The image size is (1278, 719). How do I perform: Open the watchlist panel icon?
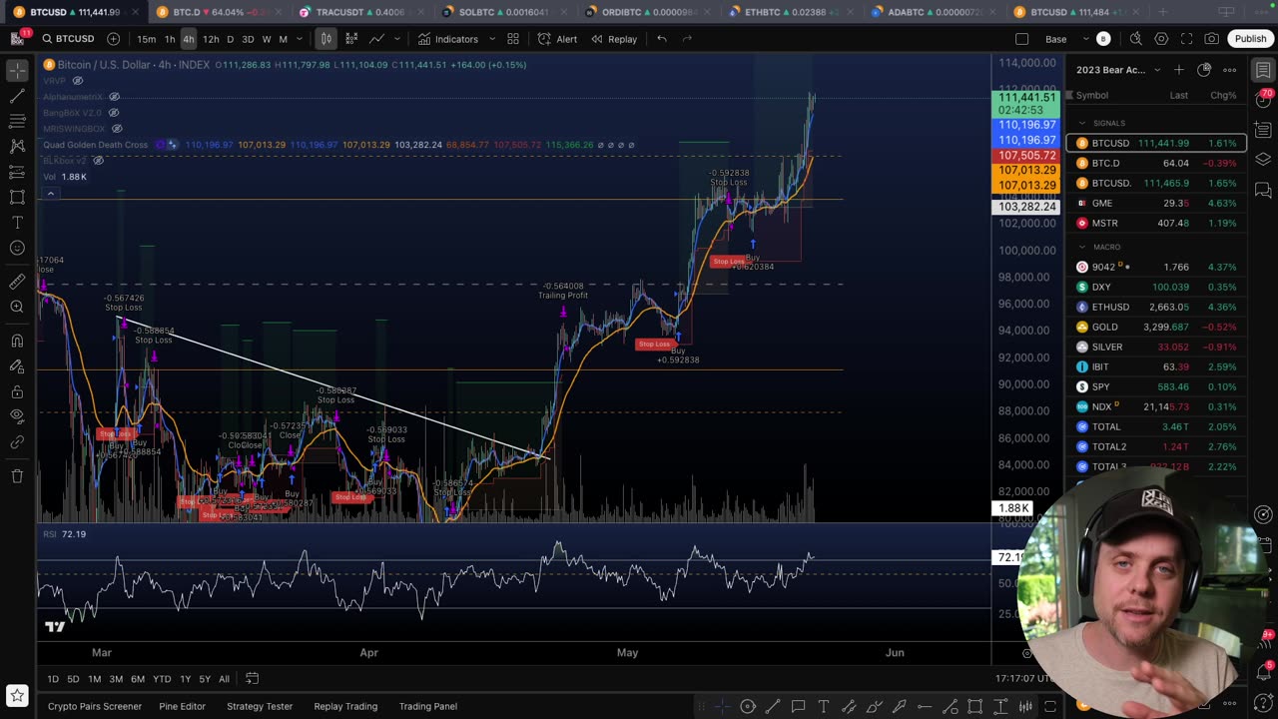(x=1263, y=70)
